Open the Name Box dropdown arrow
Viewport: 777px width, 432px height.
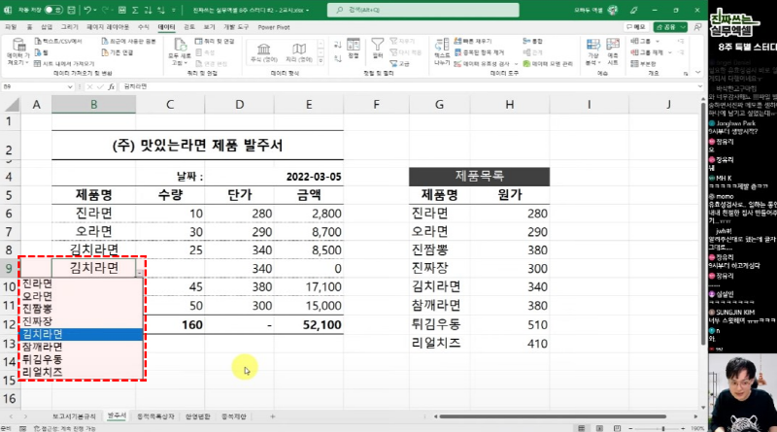(70, 86)
